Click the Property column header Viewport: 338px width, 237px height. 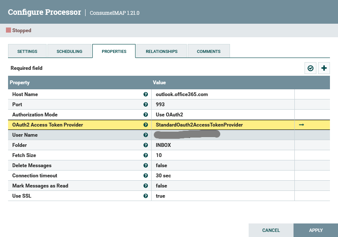pyautogui.click(x=19, y=83)
